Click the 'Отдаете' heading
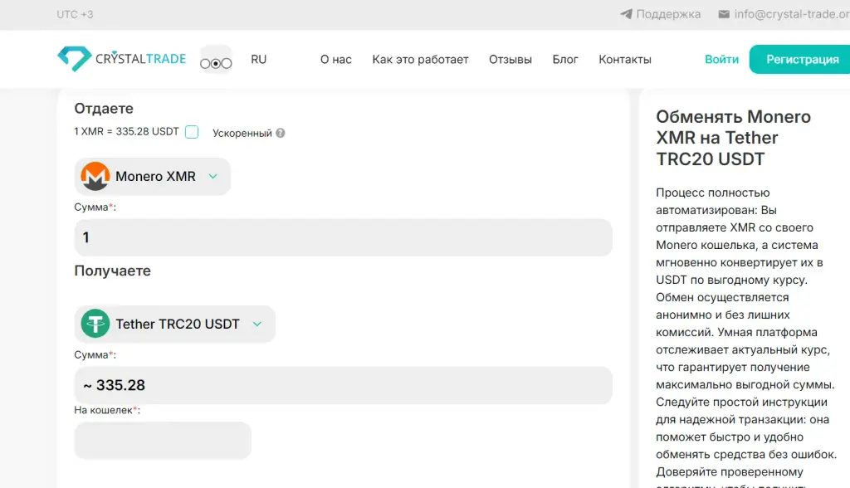The image size is (850, 488). pyautogui.click(x=104, y=109)
